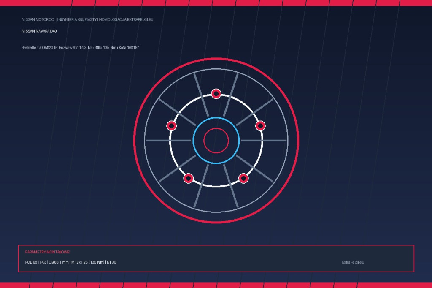Viewport: 432px width, 288px height.
Task: Click the Bestseller 2005-2015 subtitle text
Action: pyautogui.click(x=80, y=47)
